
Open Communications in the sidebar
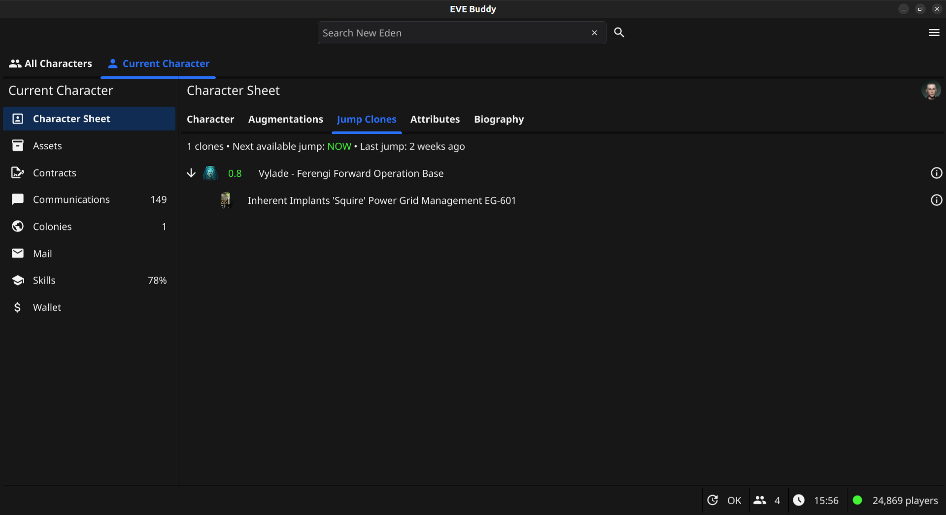click(89, 199)
